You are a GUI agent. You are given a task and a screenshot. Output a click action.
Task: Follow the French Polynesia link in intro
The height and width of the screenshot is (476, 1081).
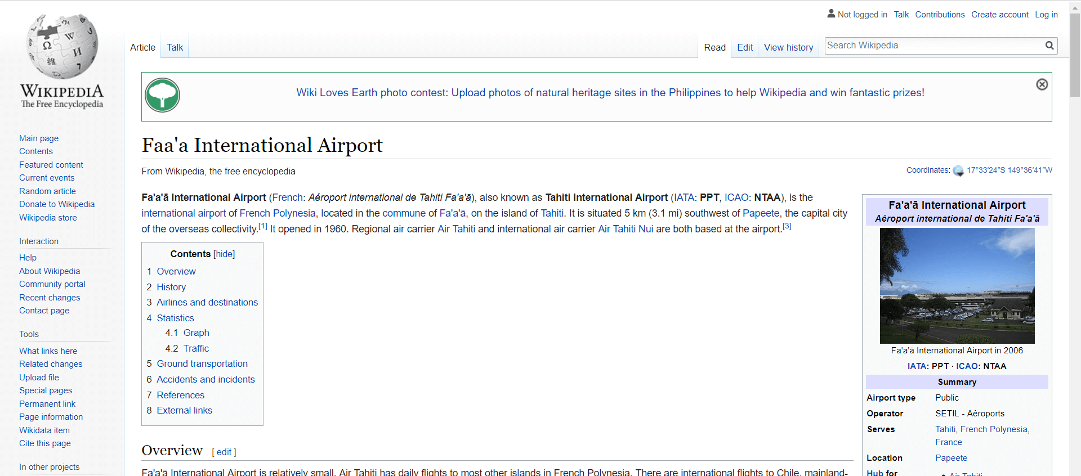coord(278,213)
